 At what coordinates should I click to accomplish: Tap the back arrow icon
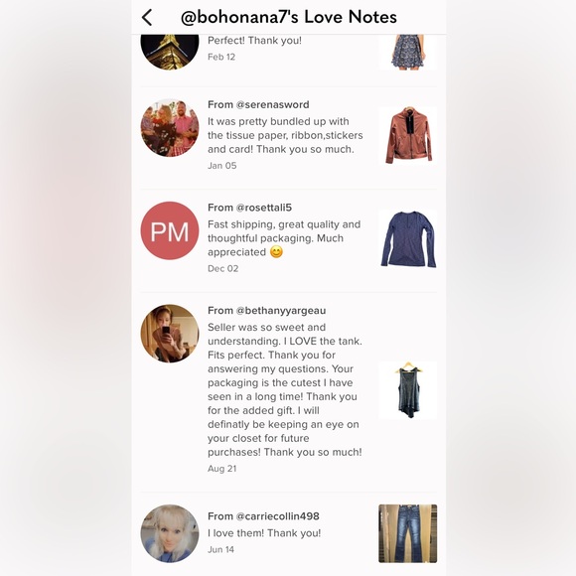[x=147, y=17]
